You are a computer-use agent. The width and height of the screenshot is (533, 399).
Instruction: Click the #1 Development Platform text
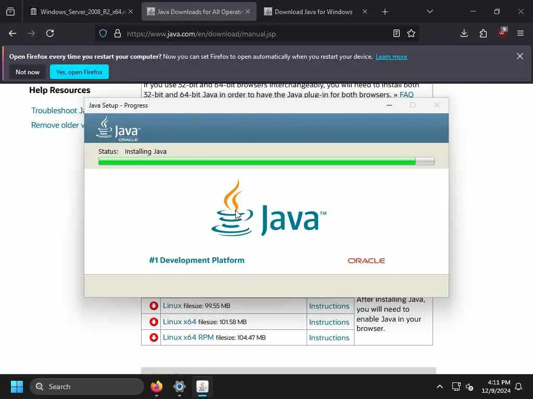(197, 260)
